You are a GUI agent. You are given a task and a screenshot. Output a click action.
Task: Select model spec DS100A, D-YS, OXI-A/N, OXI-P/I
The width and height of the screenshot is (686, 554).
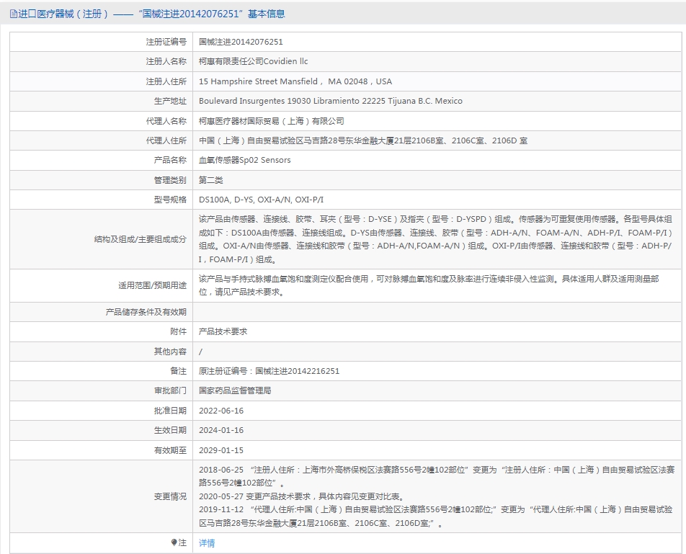pos(261,200)
